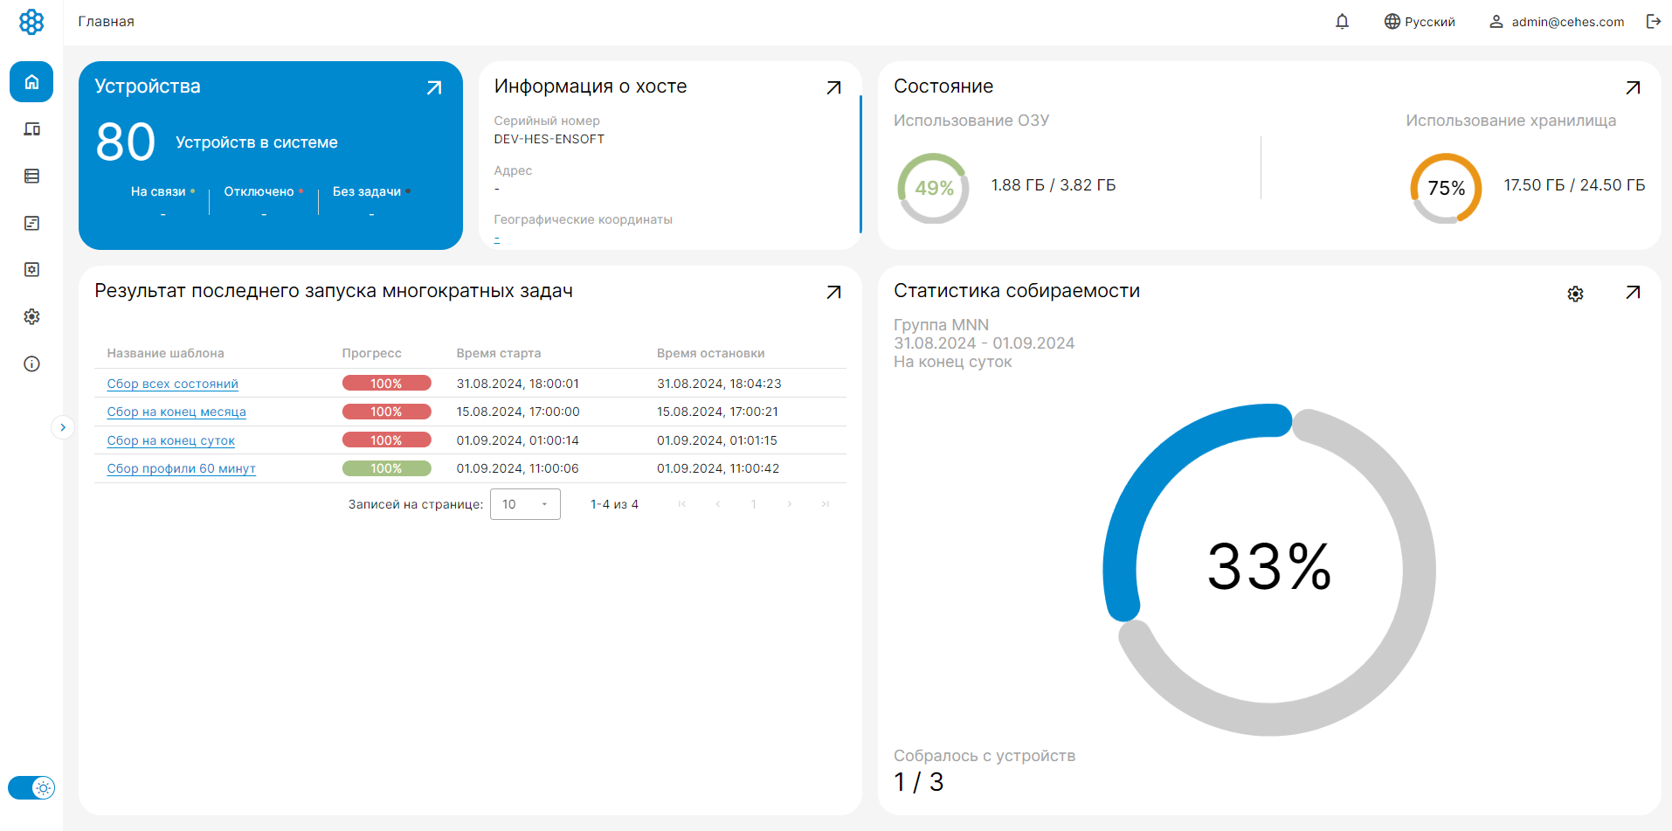The height and width of the screenshot is (831, 1672).
Task: Open the devices icon in the sidebar
Action: [31, 129]
